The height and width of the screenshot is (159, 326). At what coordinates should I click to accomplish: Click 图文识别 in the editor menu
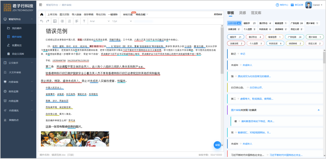tap(64, 14)
